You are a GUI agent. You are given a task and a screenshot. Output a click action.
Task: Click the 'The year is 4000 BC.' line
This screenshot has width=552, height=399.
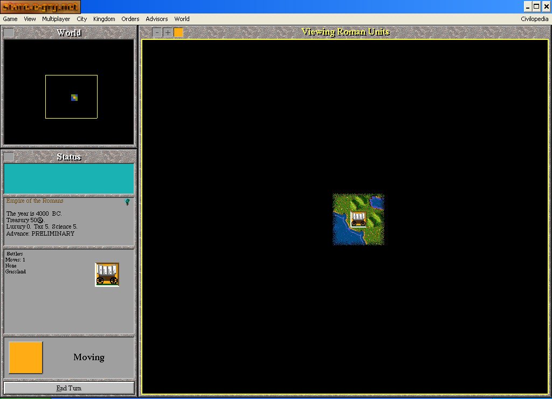click(x=34, y=214)
